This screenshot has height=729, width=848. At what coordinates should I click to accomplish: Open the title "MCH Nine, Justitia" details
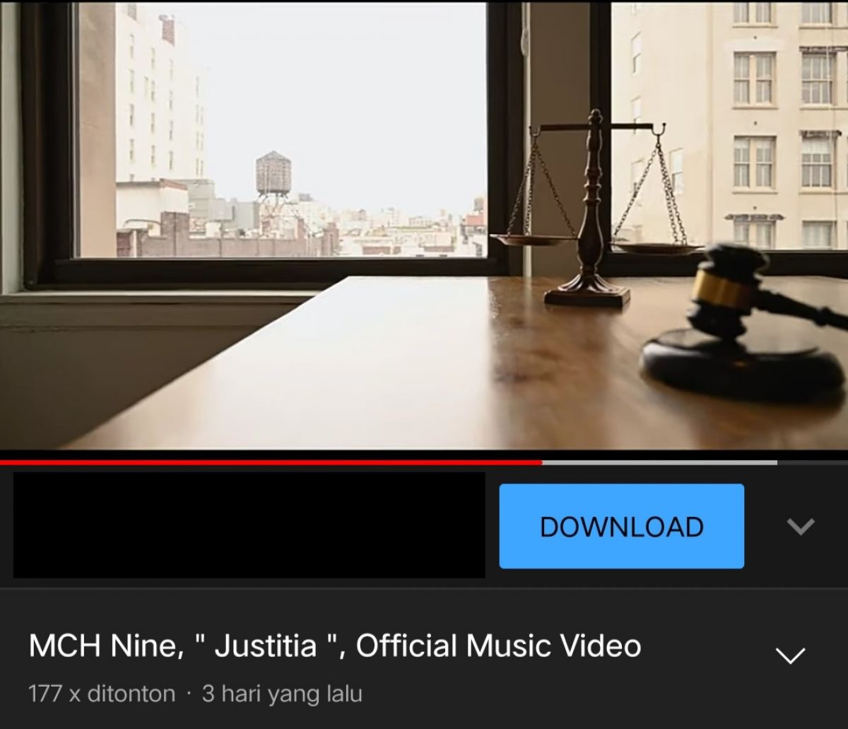(x=335, y=646)
